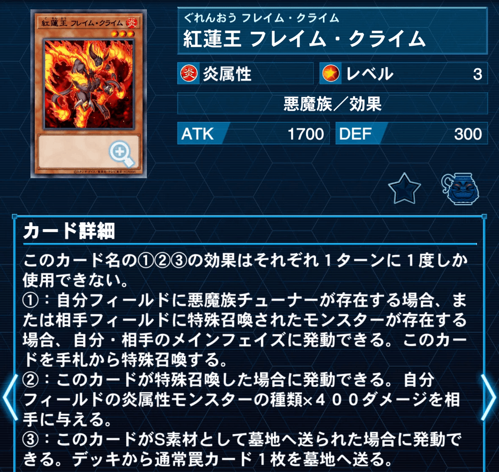The width and height of the screenshot is (499, 472).
Task: Click the レベル 3 level field
Action: 403,74
